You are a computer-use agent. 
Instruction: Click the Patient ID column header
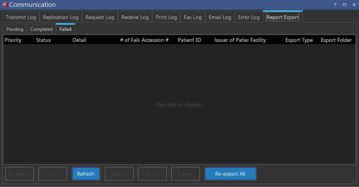(x=190, y=40)
